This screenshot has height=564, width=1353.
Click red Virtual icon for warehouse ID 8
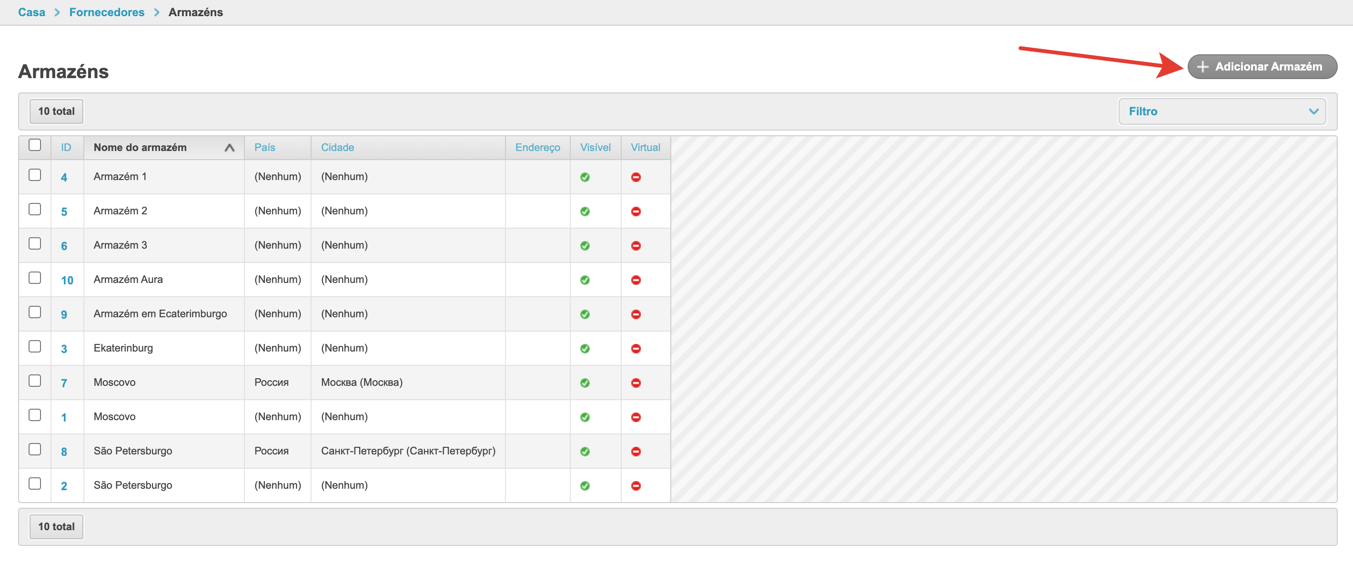click(636, 452)
